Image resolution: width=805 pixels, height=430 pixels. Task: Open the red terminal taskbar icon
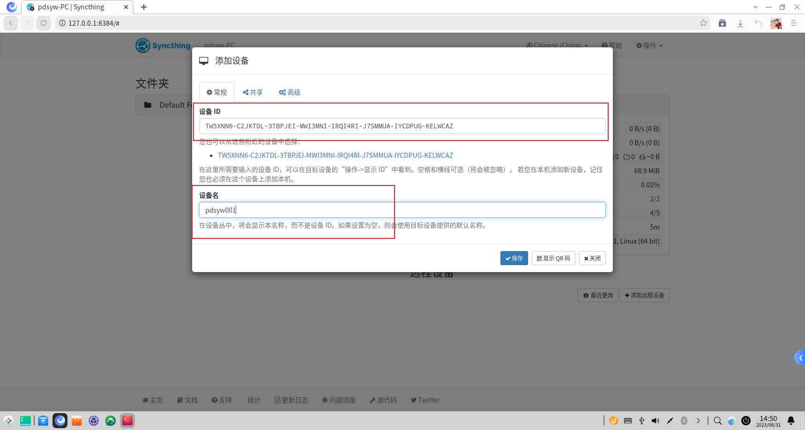(127, 421)
